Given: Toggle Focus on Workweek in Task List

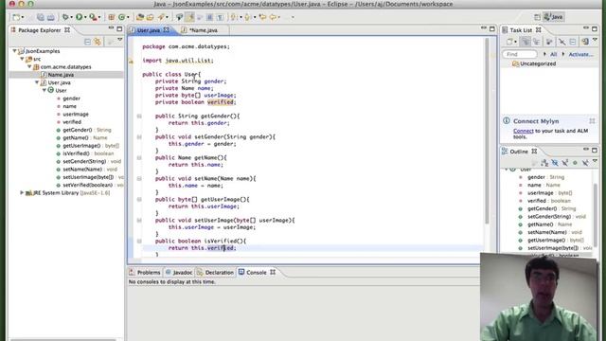Looking at the screenshot, I should (x=549, y=42).
